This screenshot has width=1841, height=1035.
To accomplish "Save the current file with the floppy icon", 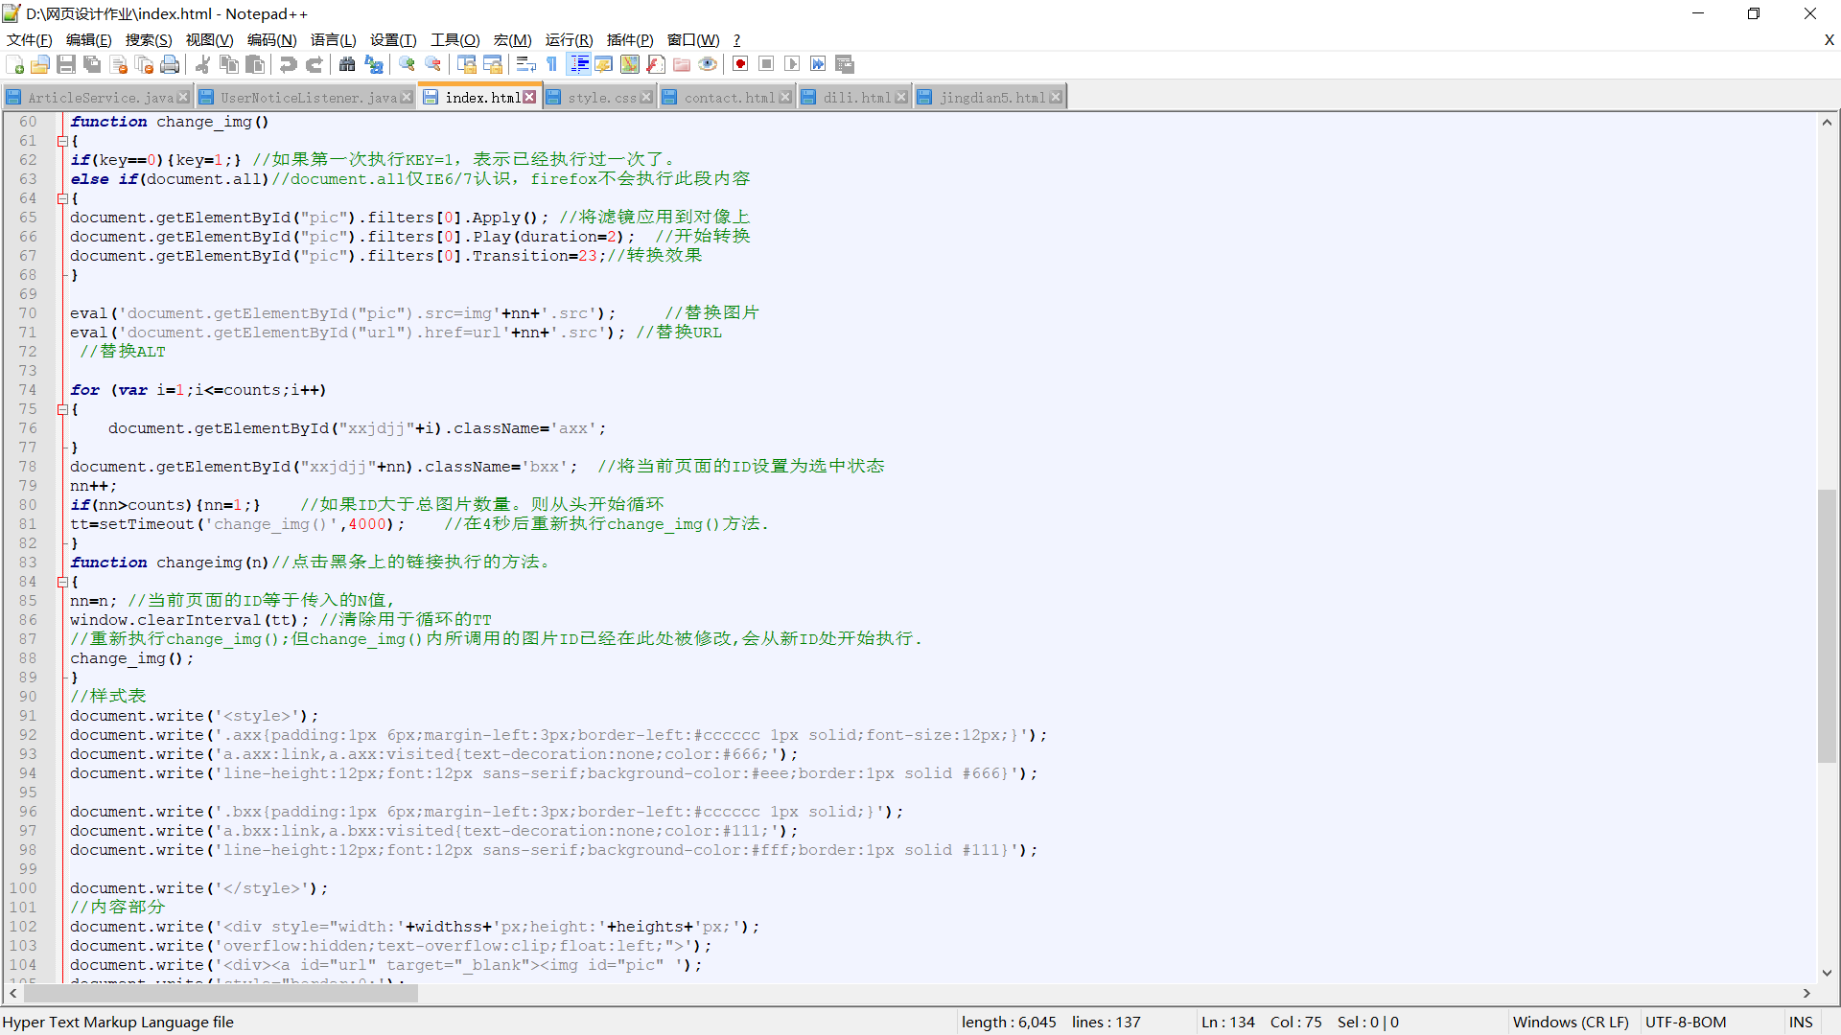I will point(66,64).
